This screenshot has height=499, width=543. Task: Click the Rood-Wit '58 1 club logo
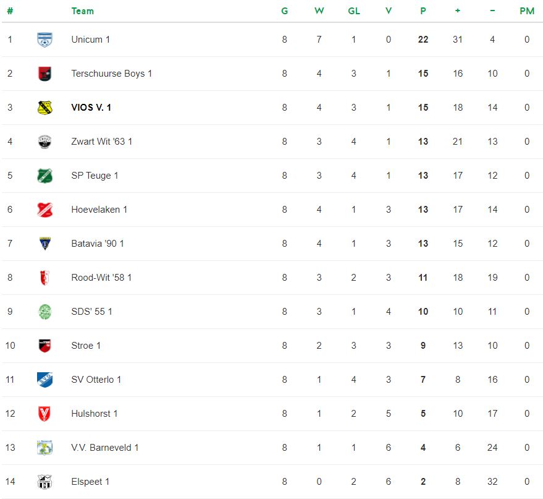[44, 278]
